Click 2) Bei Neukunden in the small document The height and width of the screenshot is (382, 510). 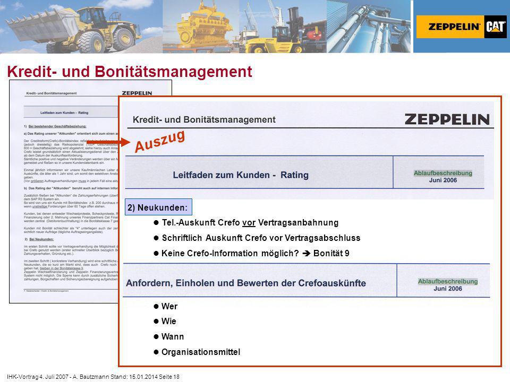pos(39,239)
